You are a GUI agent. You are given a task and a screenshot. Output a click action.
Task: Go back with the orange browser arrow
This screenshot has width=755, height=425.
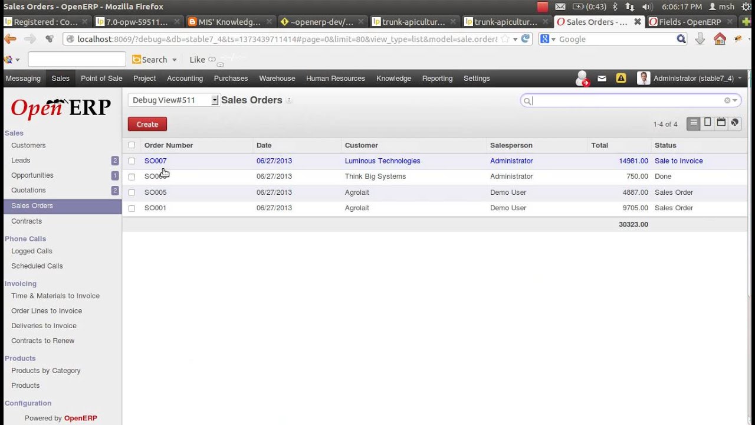[x=10, y=39]
